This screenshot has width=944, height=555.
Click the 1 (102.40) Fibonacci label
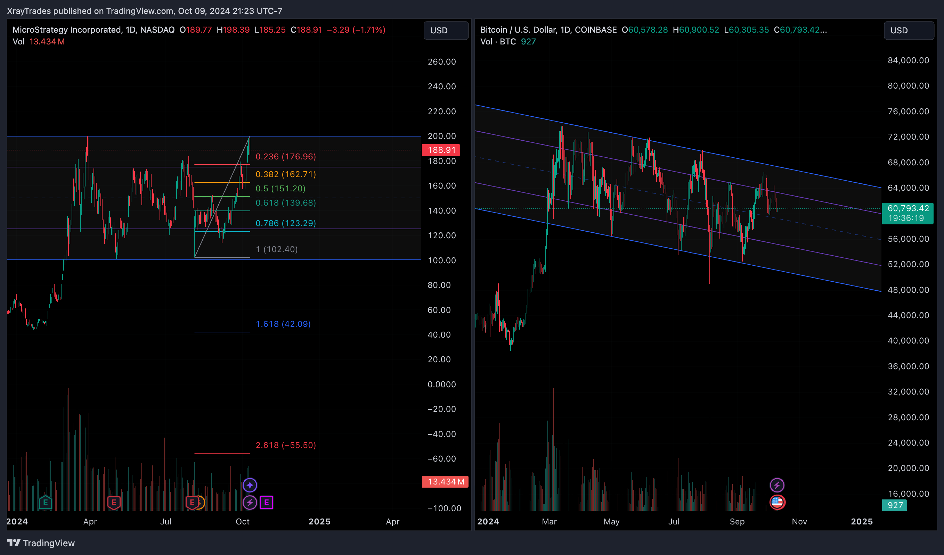tap(277, 249)
